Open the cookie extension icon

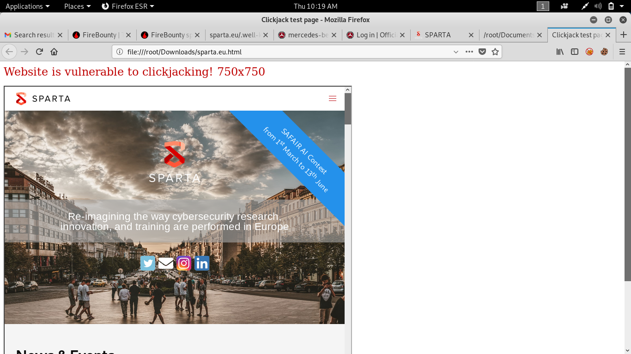tap(604, 52)
